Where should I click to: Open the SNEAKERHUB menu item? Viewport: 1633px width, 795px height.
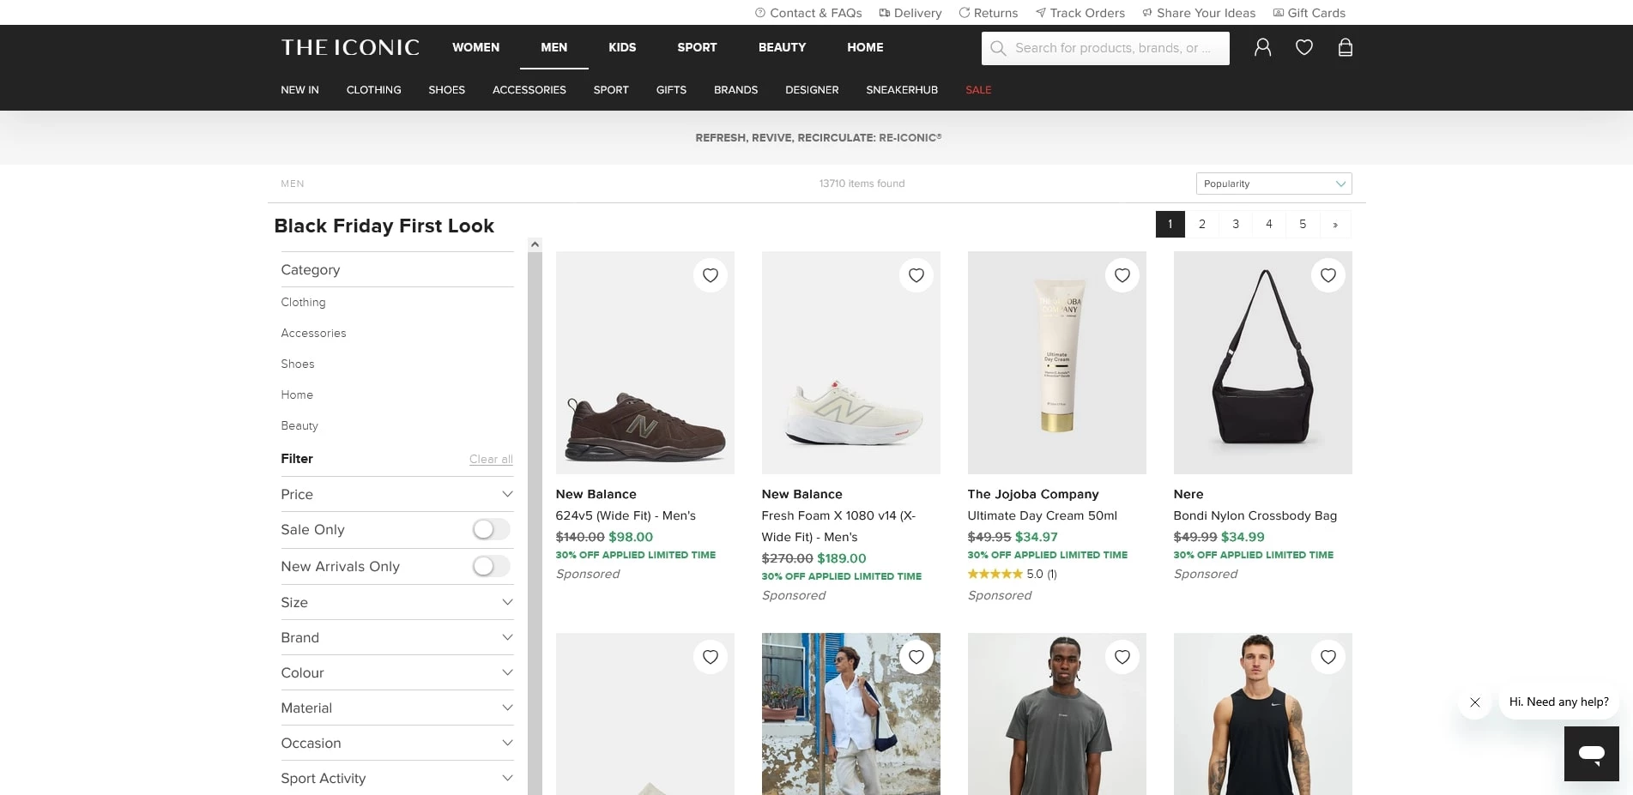(x=901, y=90)
